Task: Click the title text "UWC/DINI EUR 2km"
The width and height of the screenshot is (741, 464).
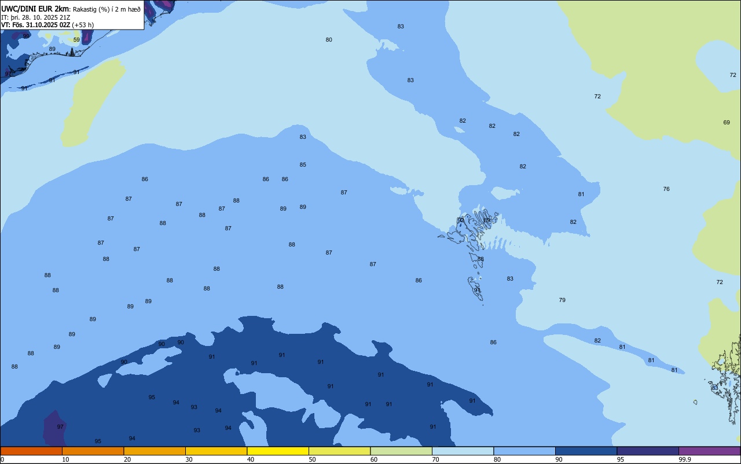Action: (35, 9)
